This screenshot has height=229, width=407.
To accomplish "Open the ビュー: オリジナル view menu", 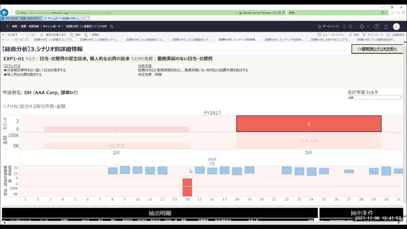I will (331, 35).
